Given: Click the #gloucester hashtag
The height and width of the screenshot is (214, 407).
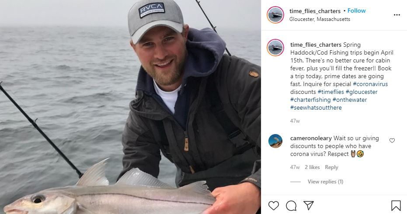Looking at the screenshot, I should point(361,92).
